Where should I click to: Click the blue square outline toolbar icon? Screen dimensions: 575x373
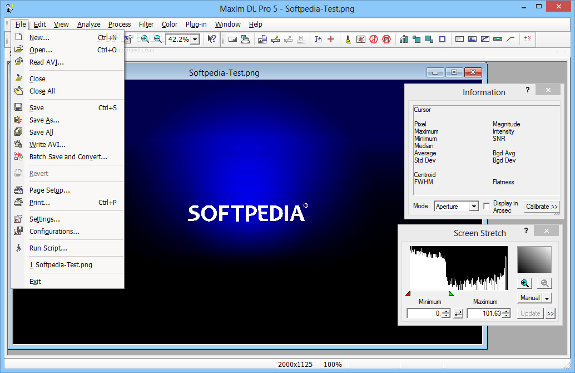(442, 40)
